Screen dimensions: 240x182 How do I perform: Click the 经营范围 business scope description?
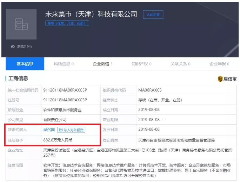click(x=137, y=170)
